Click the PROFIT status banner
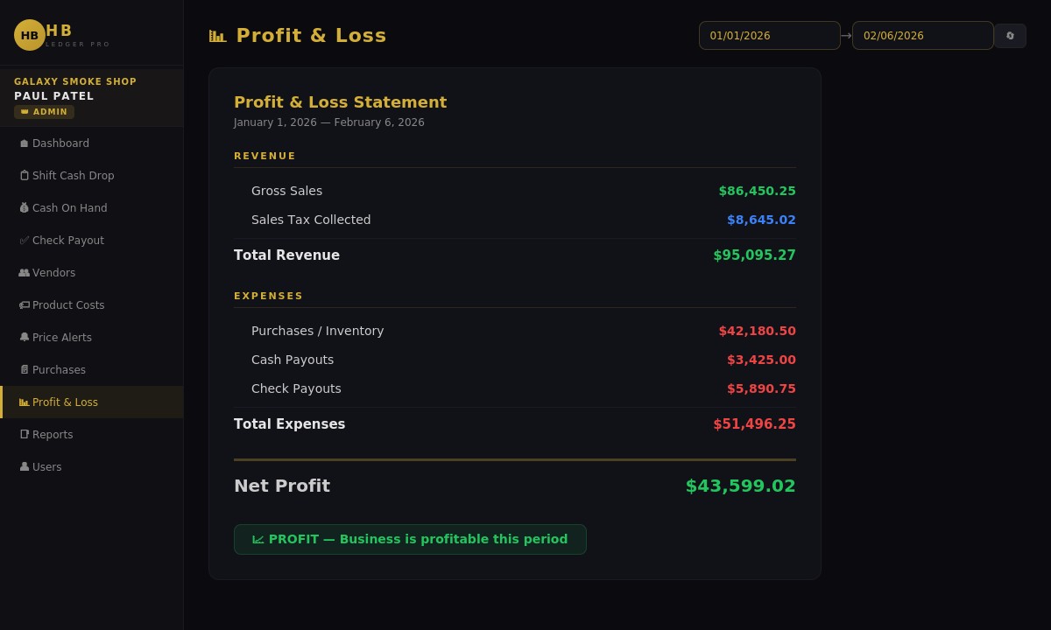The width and height of the screenshot is (1051, 630). click(410, 539)
